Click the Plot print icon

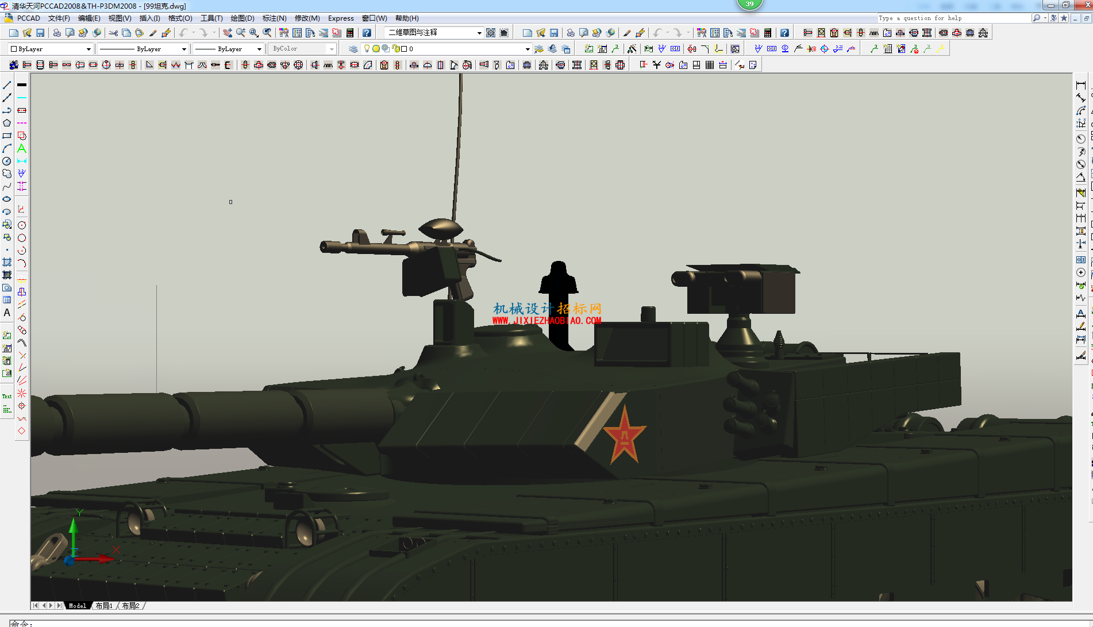57,33
